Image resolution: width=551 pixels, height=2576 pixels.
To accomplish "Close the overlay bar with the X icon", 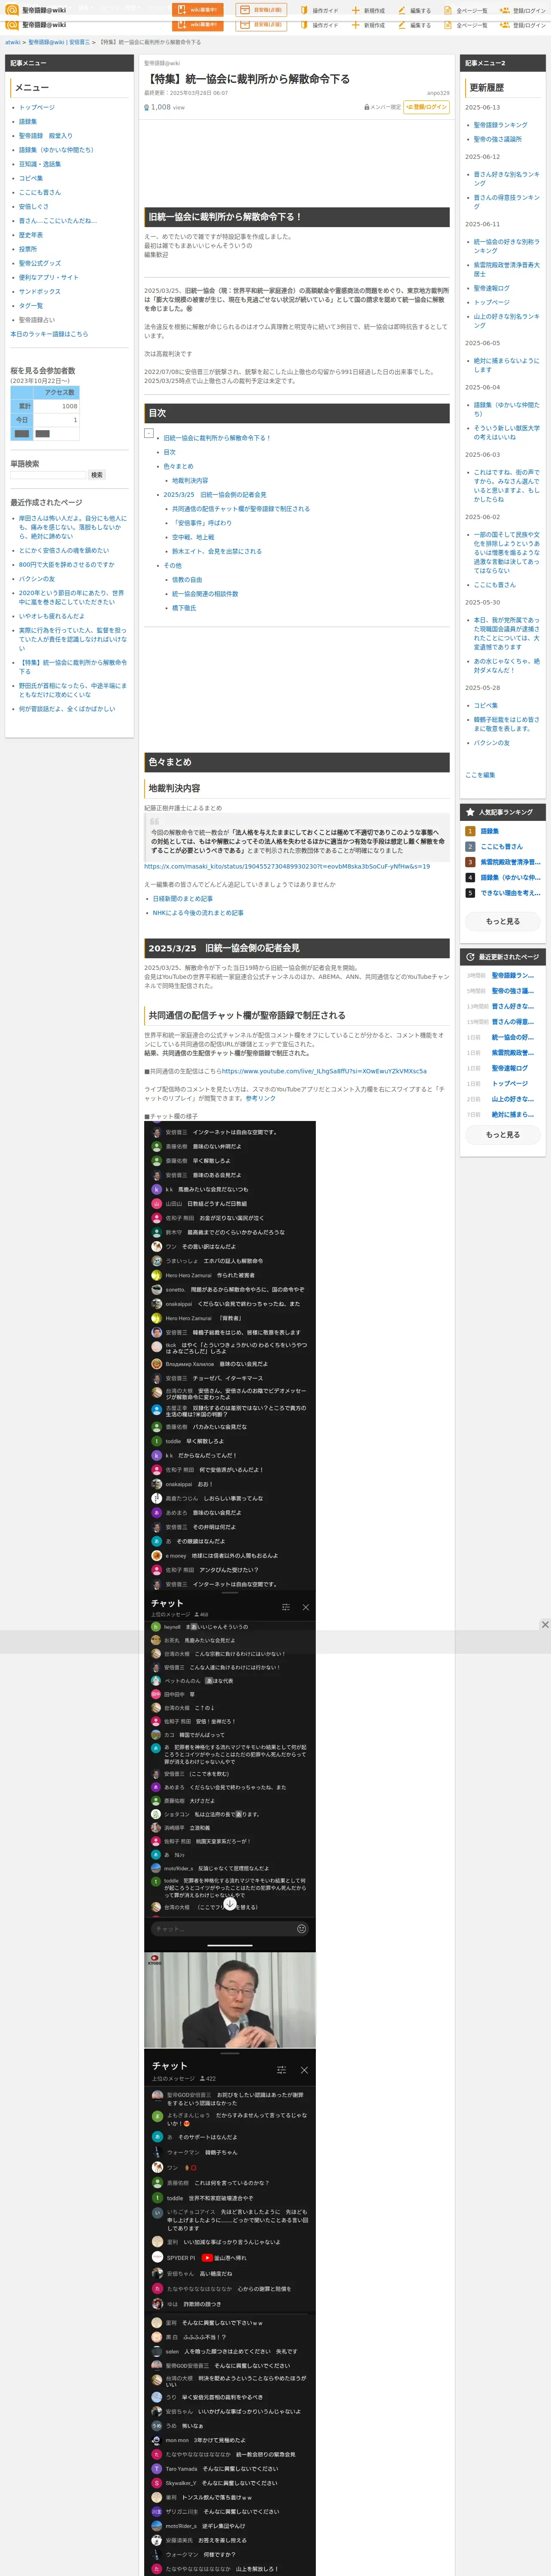I will pos(545,1625).
